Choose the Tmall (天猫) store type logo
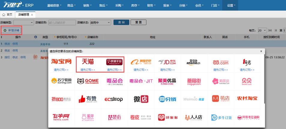This screenshot has height=129, width=286. (88, 61)
